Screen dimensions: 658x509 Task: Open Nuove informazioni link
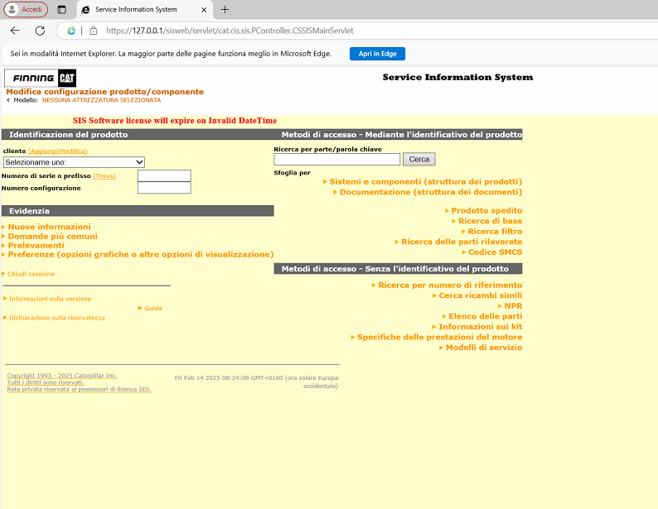point(49,227)
